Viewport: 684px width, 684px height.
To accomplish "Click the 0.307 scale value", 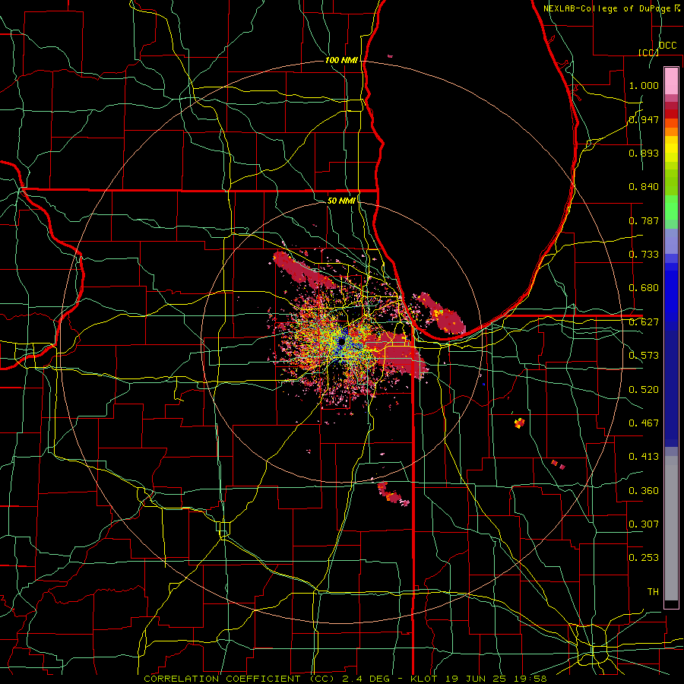I will pyautogui.click(x=644, y=524).
